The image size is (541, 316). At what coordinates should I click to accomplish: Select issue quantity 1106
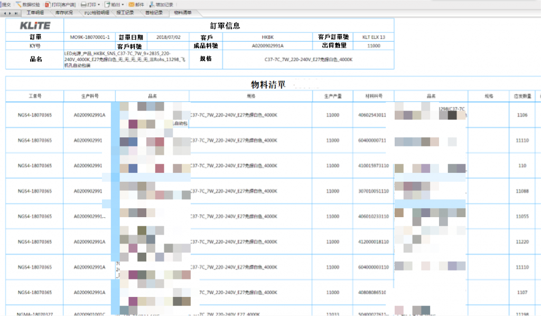[522, 115]
